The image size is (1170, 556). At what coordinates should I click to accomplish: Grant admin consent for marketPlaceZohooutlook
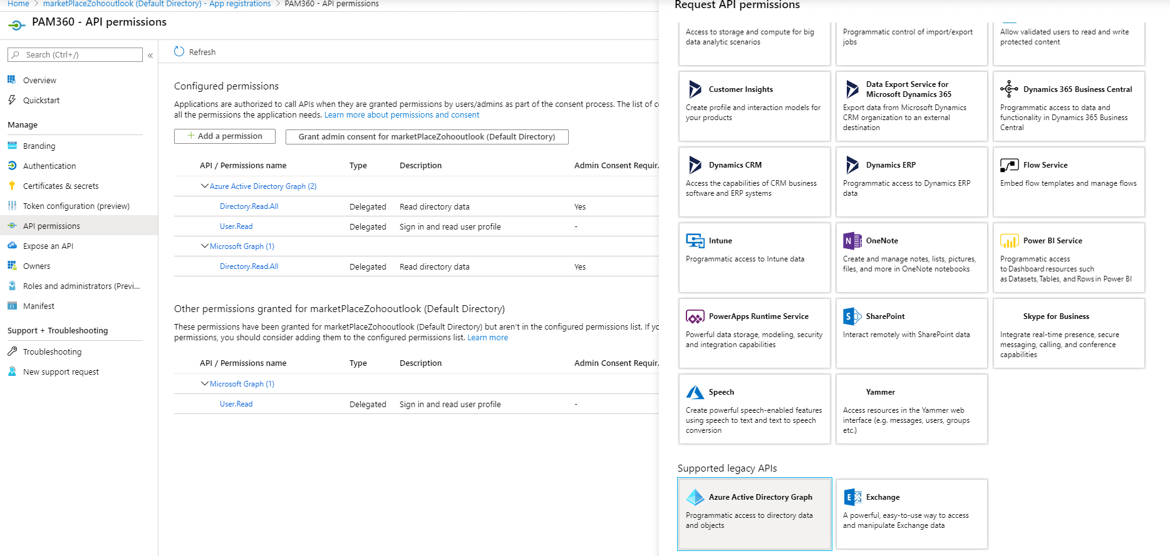pos(427,137)
